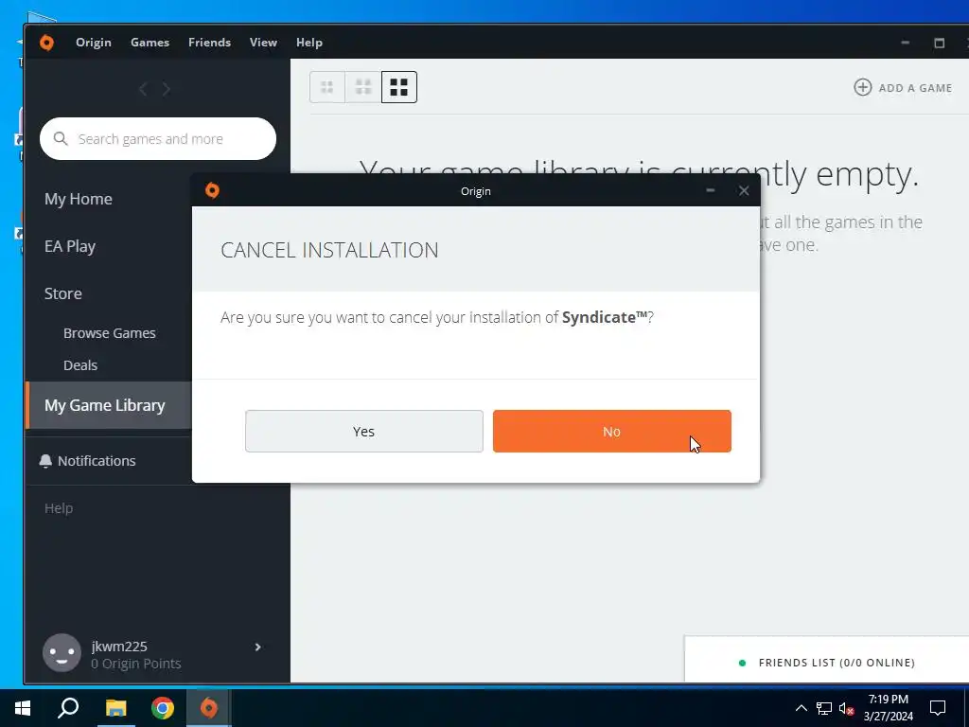Open the Windows notification center
Viewport: 969px width, 727px height.
click(x=938, y=708)
